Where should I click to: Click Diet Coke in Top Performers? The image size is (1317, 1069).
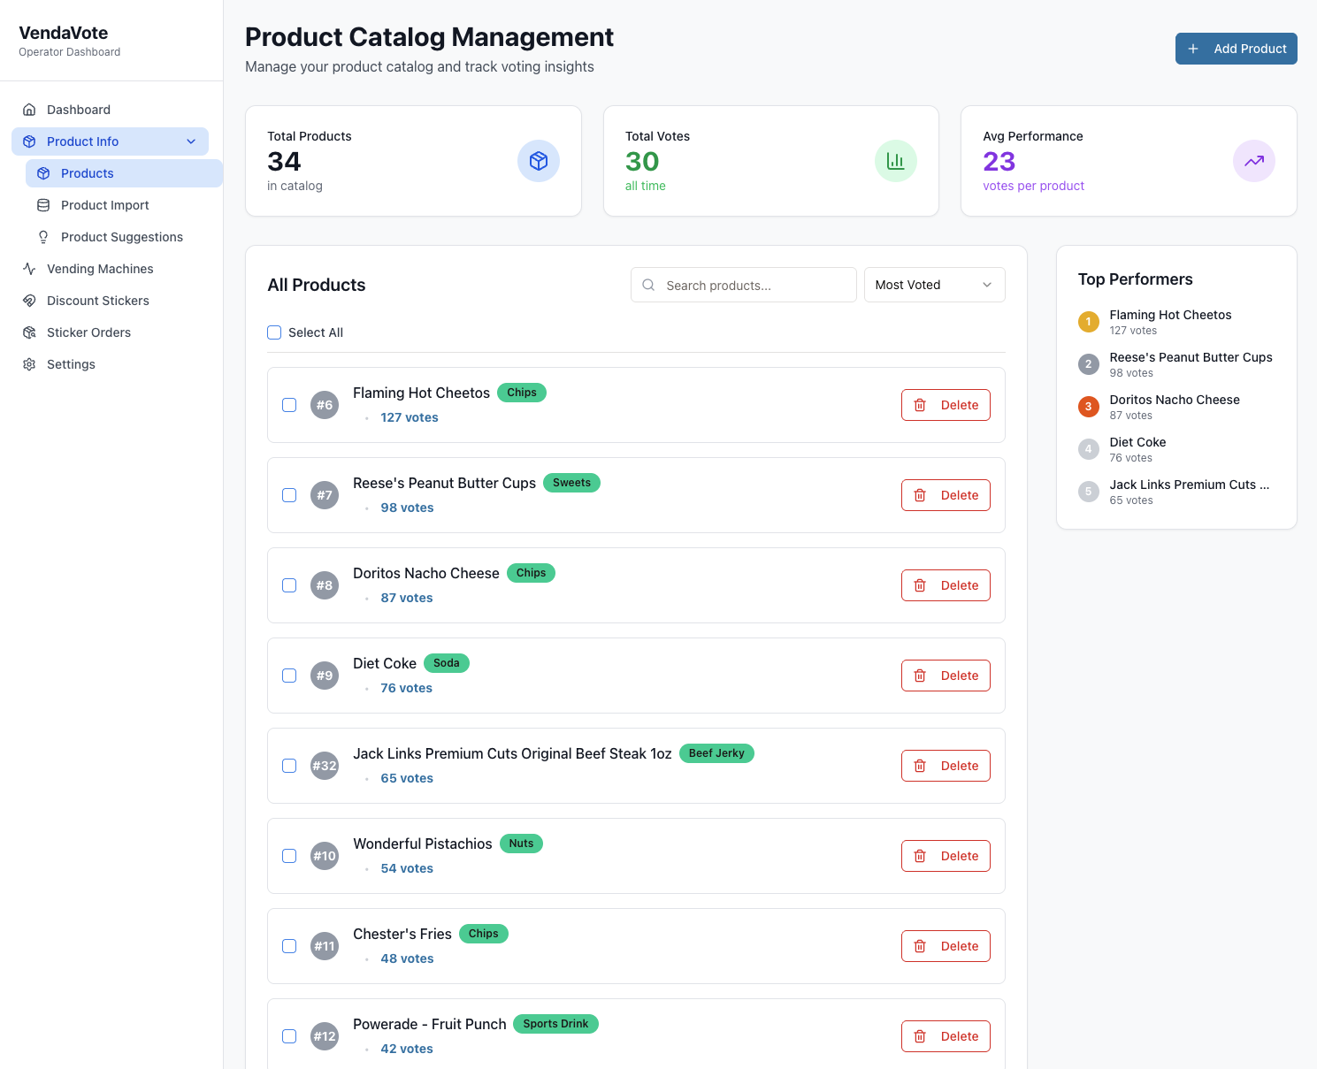point(1137,442)
